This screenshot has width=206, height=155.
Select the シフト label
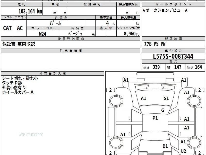(7, 17)
